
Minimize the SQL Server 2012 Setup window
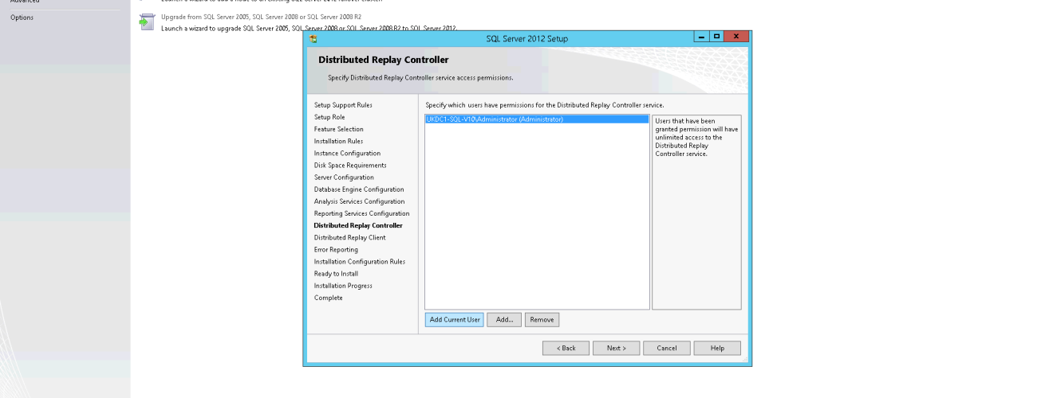[x=700, y=37]
